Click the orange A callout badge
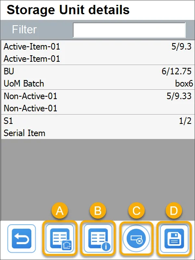The height and width of the screenshot is (260, 195). [60, 211]
